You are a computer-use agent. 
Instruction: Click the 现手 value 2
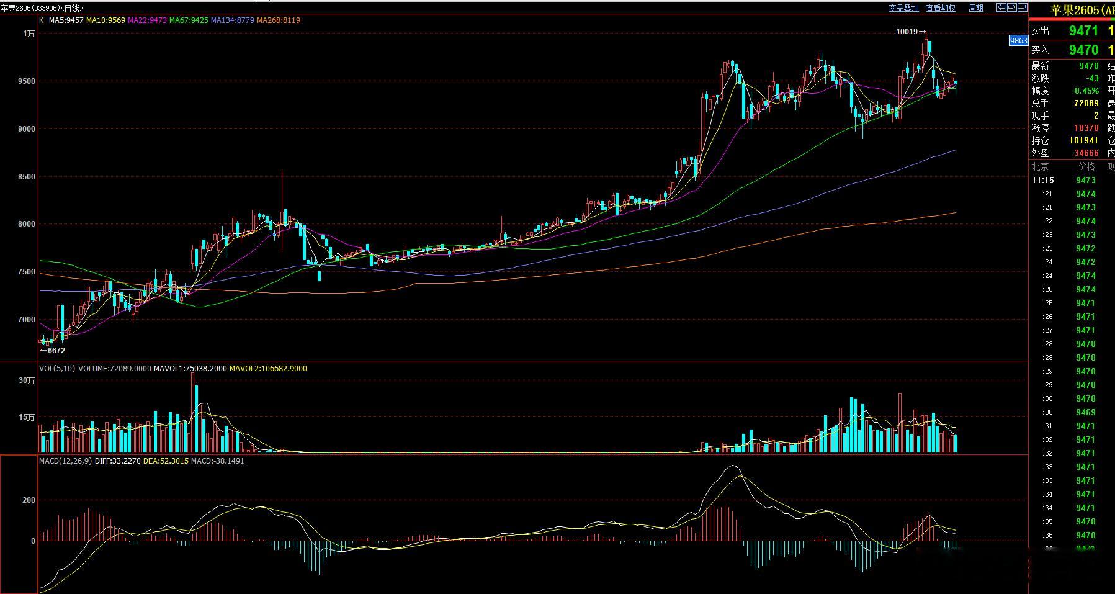(x=1096, y=115)
